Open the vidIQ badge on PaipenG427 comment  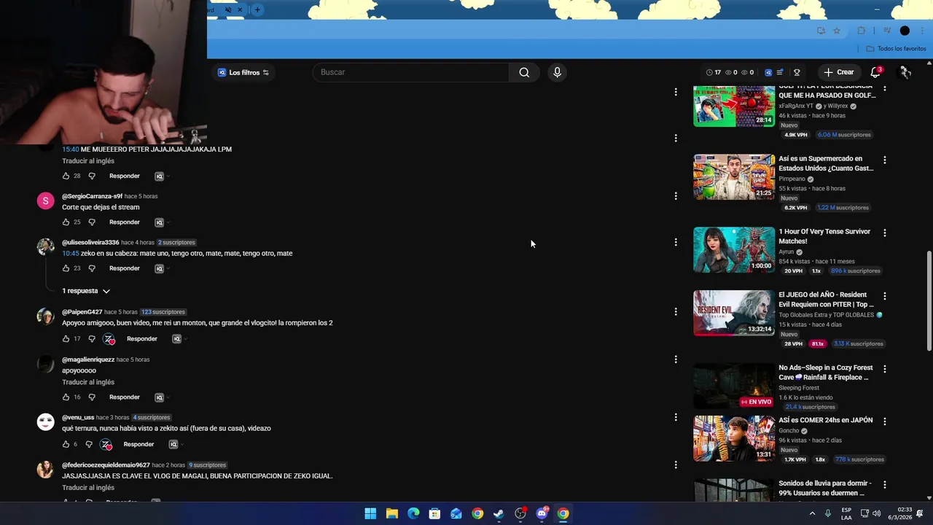[177, 339]
